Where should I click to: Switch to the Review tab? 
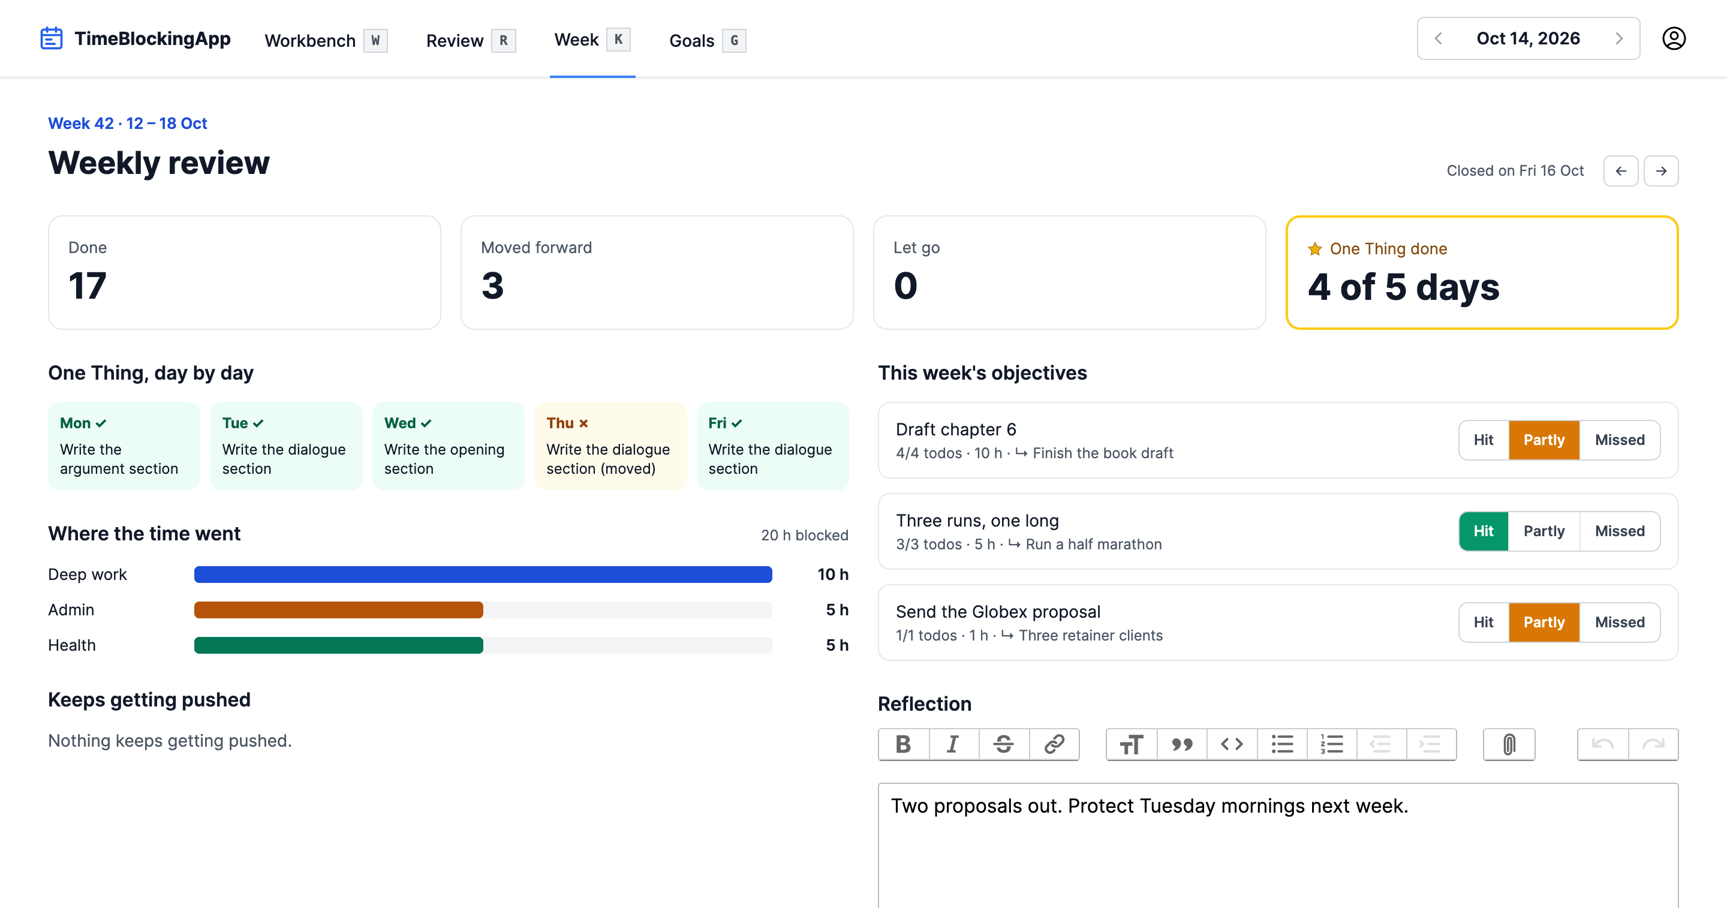[x=471, y=40]
